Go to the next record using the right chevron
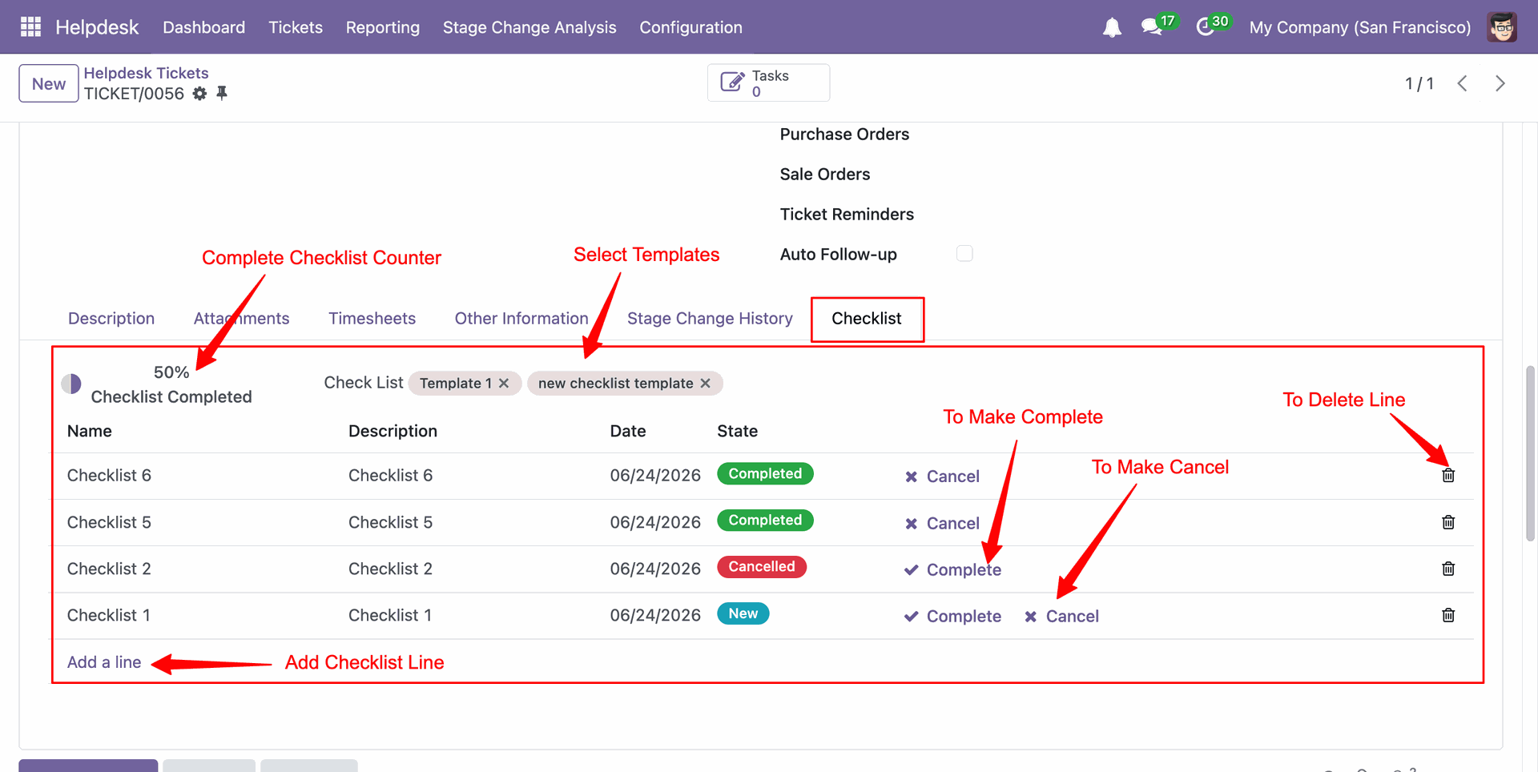Viewport: 1538px width, 772px height. [1500, 83]
